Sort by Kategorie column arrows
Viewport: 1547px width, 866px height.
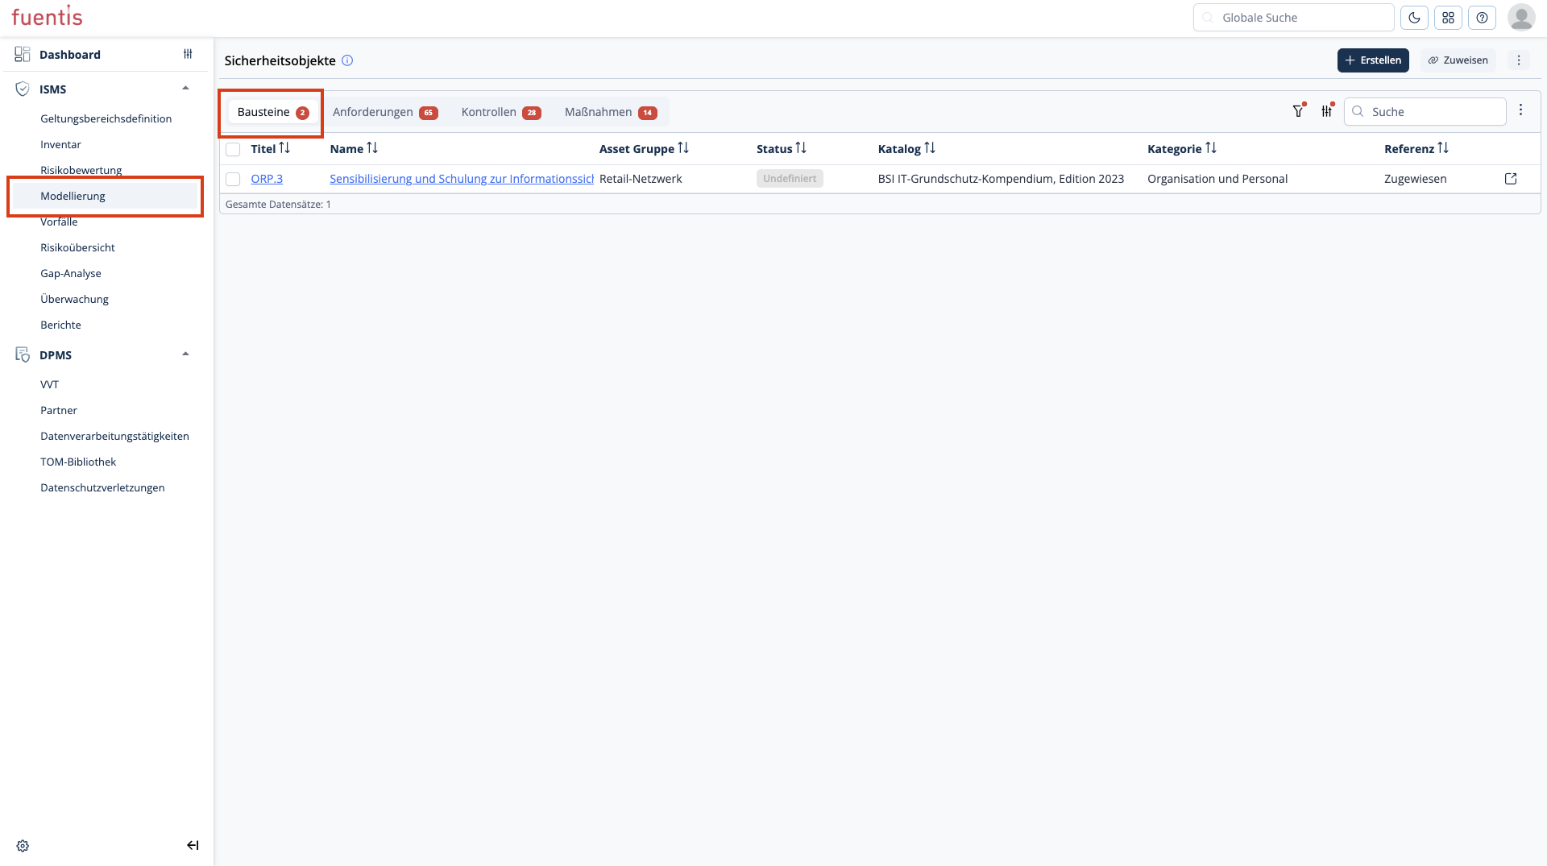point(1211,148)
